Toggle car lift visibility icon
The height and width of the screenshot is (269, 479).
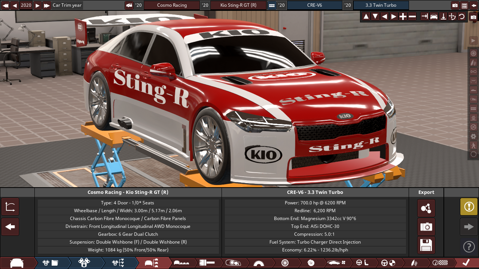[x=473, y=117]
